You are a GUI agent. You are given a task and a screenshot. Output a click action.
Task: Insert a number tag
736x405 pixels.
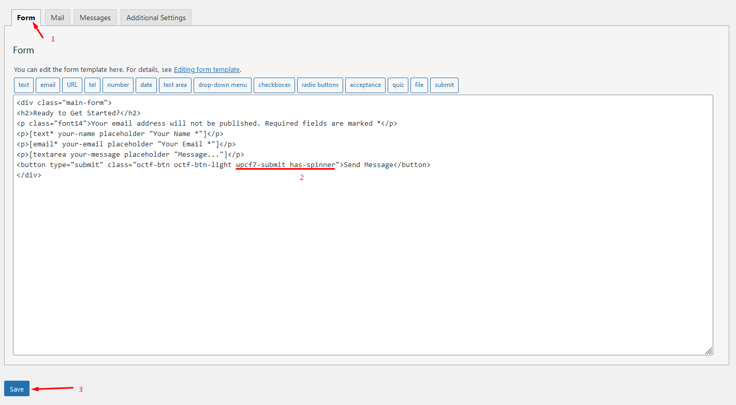tap(118, 85)
